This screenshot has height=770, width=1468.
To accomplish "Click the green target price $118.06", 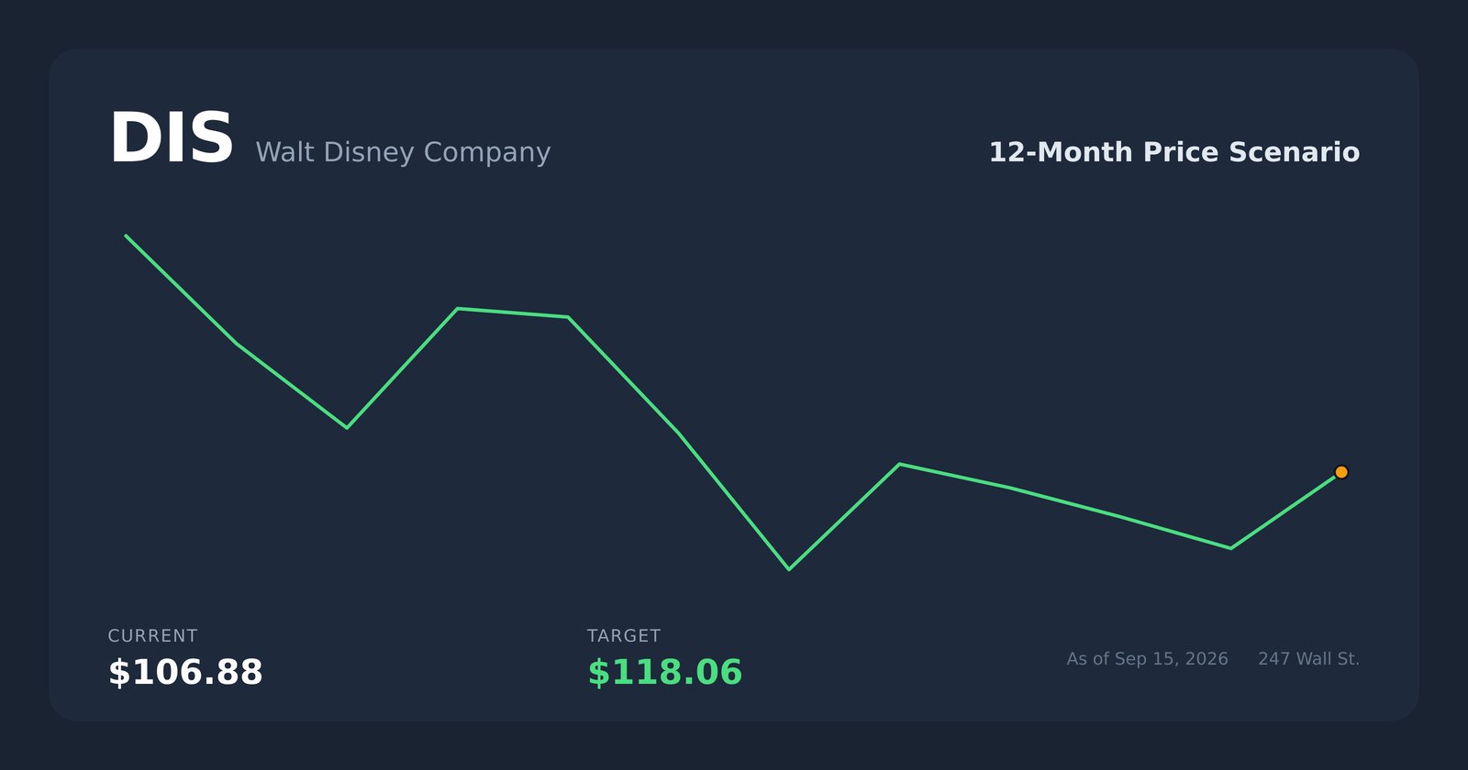I will coord(664,672).
